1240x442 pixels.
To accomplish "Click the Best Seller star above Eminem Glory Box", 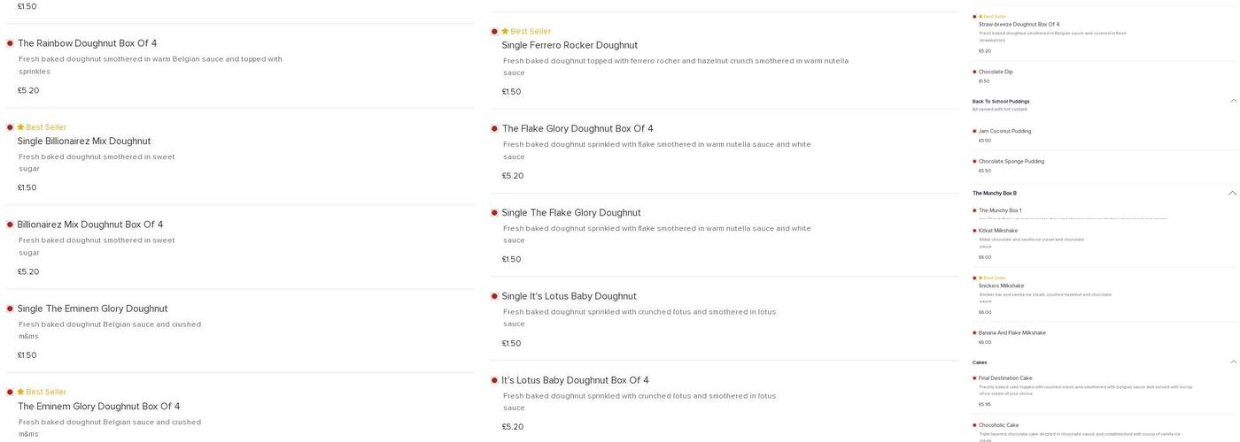I will coord(20,392).
